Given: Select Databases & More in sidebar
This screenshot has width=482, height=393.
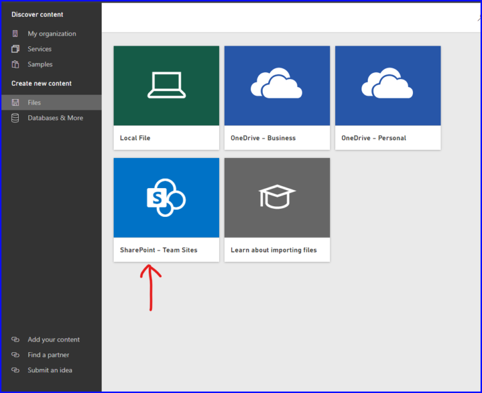Looking at the screenshot, I should coord(55,118).
